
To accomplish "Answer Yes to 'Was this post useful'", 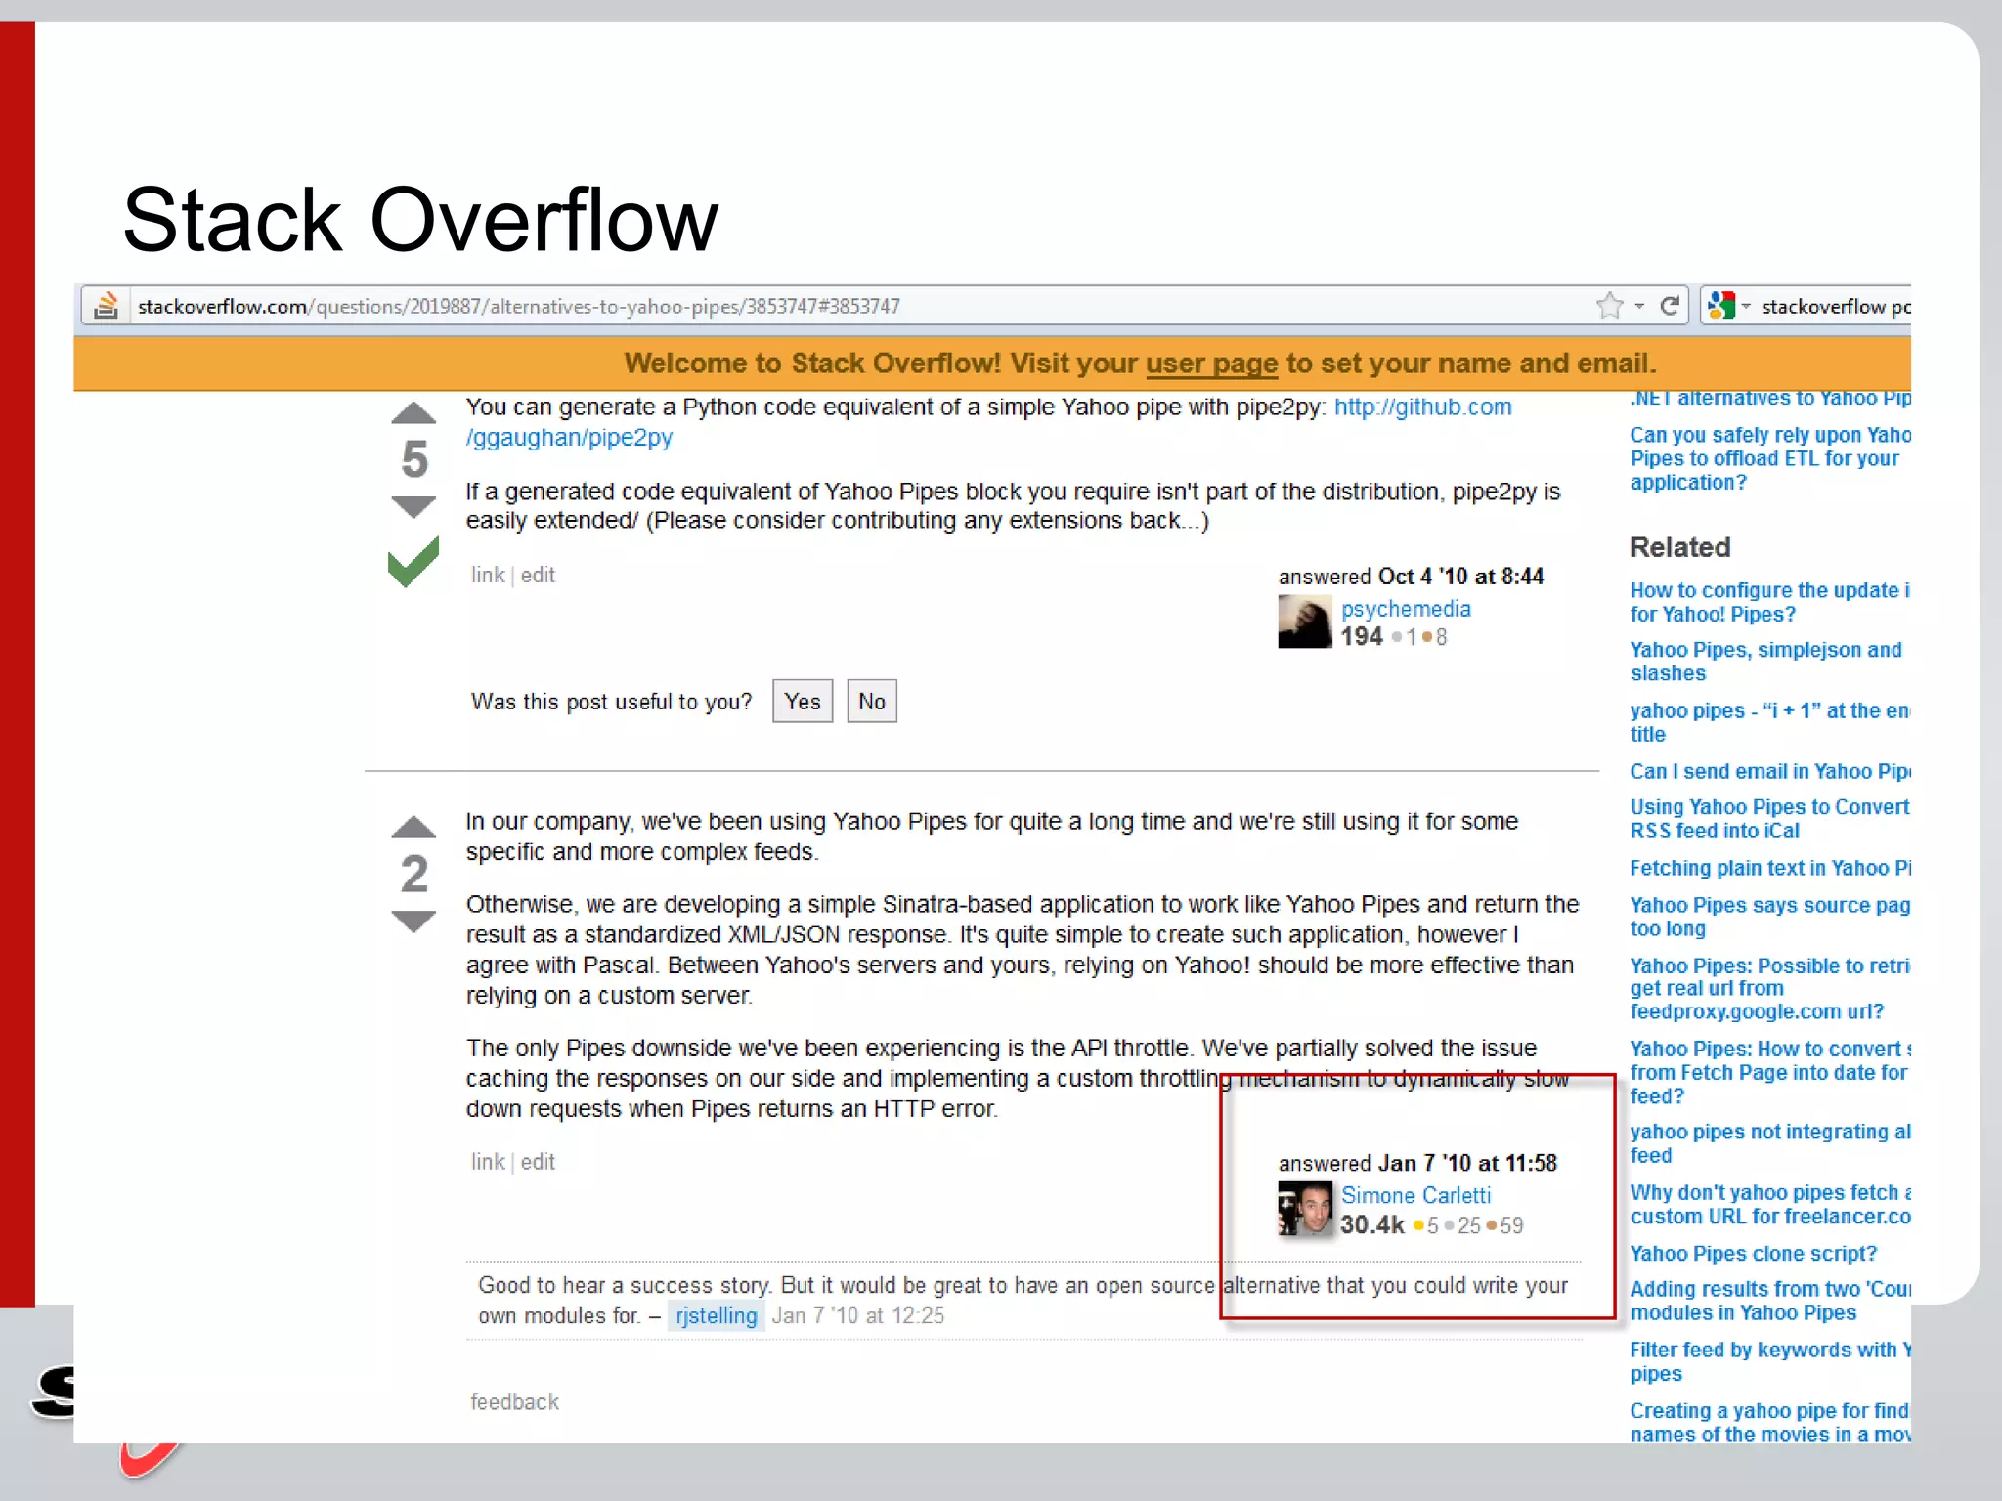I will [803, 701].
